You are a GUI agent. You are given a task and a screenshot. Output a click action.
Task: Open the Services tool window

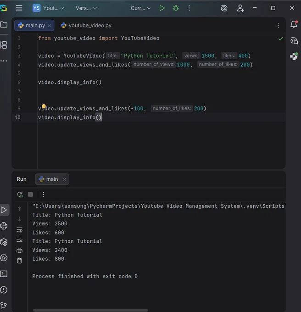[x=4, y=258]
